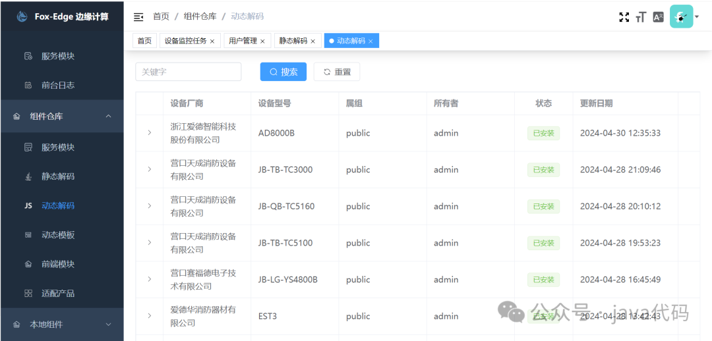Click the 重置 button
Screen dimensions: 712x341
click(x=337, y=72)
